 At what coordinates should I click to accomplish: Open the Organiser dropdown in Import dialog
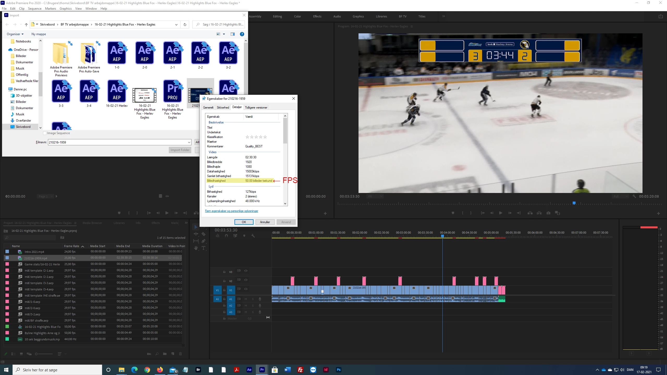click(x=15, y=34)
